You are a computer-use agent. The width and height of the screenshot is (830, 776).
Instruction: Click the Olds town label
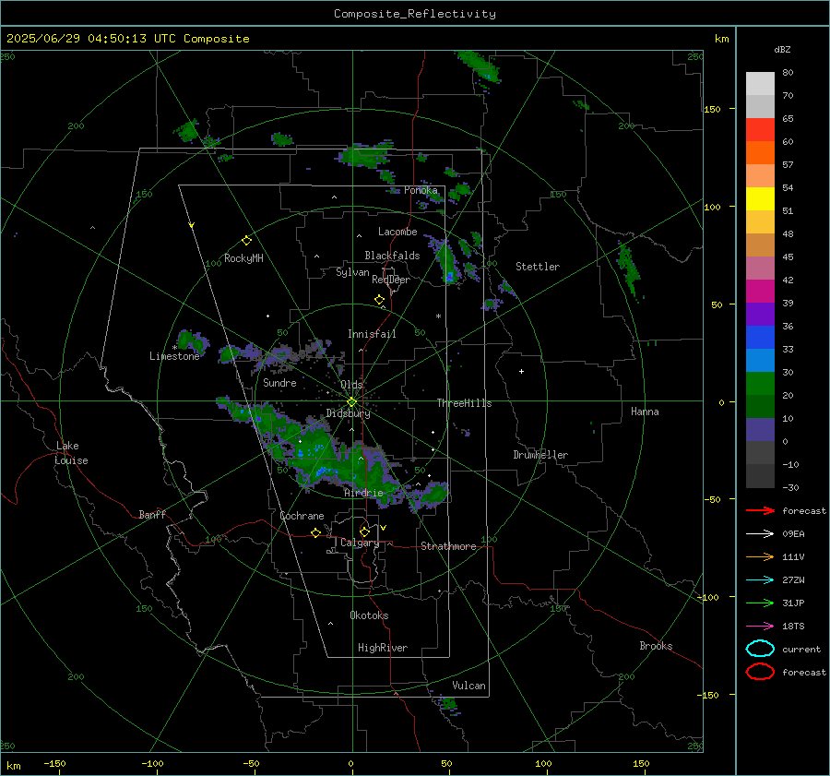[x=351, y=385]
